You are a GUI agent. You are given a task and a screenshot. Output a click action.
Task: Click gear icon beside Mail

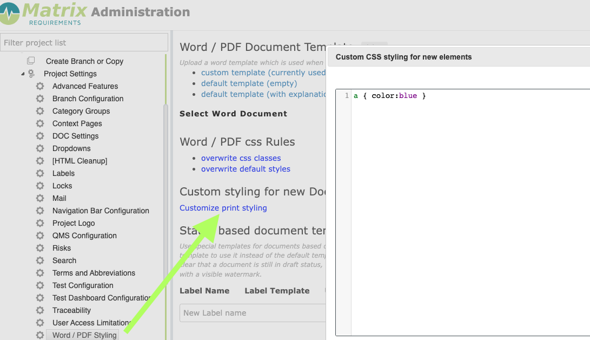[40, 198]
